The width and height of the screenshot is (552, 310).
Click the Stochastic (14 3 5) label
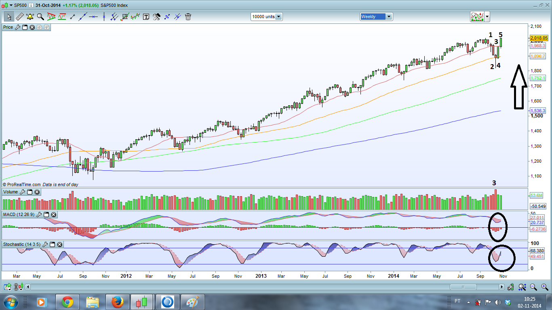coord(22,244)
